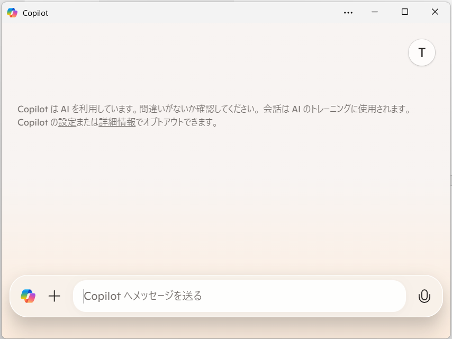452x339 pixels.
Task: Click the plus attach button
Action: click(54, 296)
